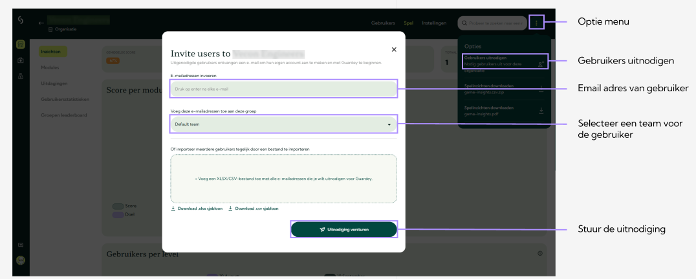Click the XLSX/CSV file upload drop zone
The width and height of the screenshot is (696, 279).
point(283,178)
